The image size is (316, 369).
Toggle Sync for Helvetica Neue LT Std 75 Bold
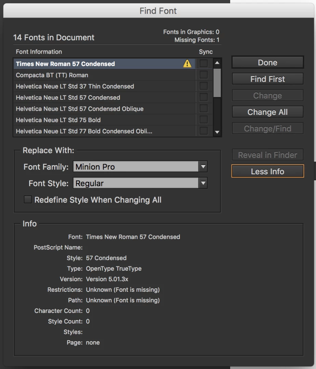pyautogui.click(x=203, y=120)
